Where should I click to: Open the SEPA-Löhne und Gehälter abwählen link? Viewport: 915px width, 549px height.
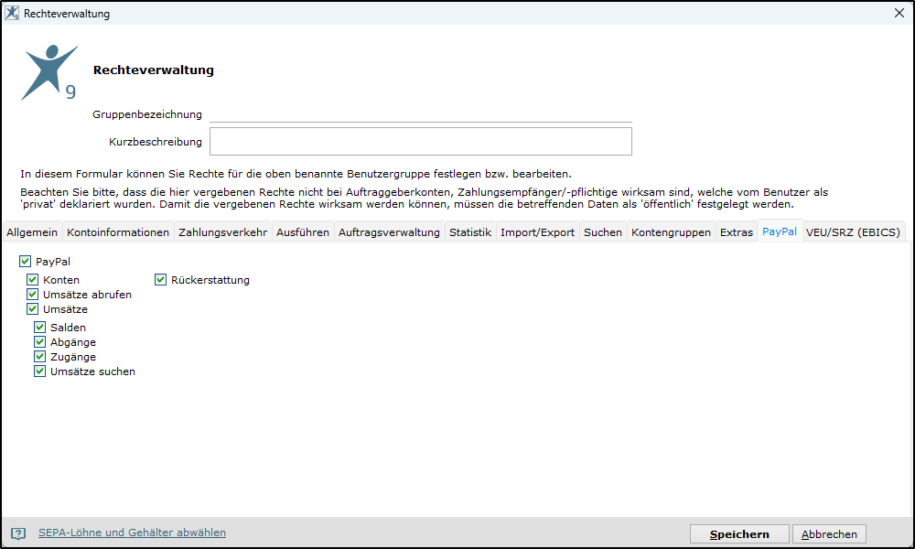coord(132,533)
